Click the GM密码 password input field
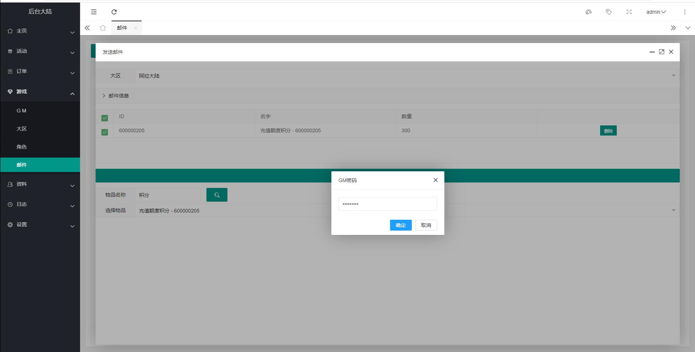695x352 pixels. pyautogui.click(x=388, y=204)
